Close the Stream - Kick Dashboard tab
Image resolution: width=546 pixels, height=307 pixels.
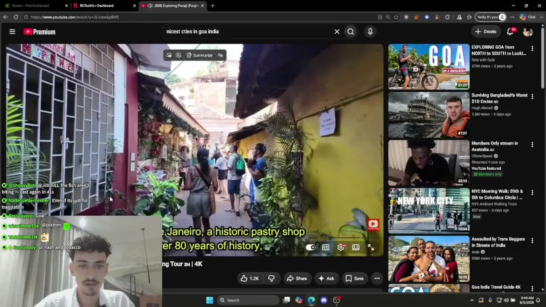point(66,6)
